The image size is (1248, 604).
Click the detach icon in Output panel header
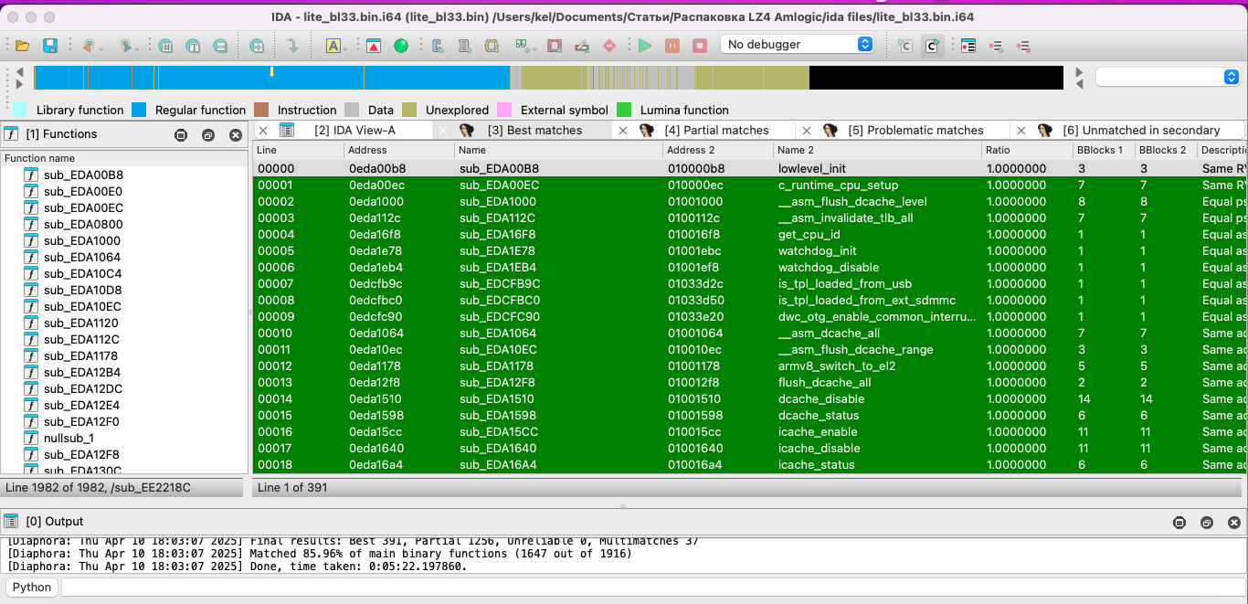click(x=1207, y=523)
